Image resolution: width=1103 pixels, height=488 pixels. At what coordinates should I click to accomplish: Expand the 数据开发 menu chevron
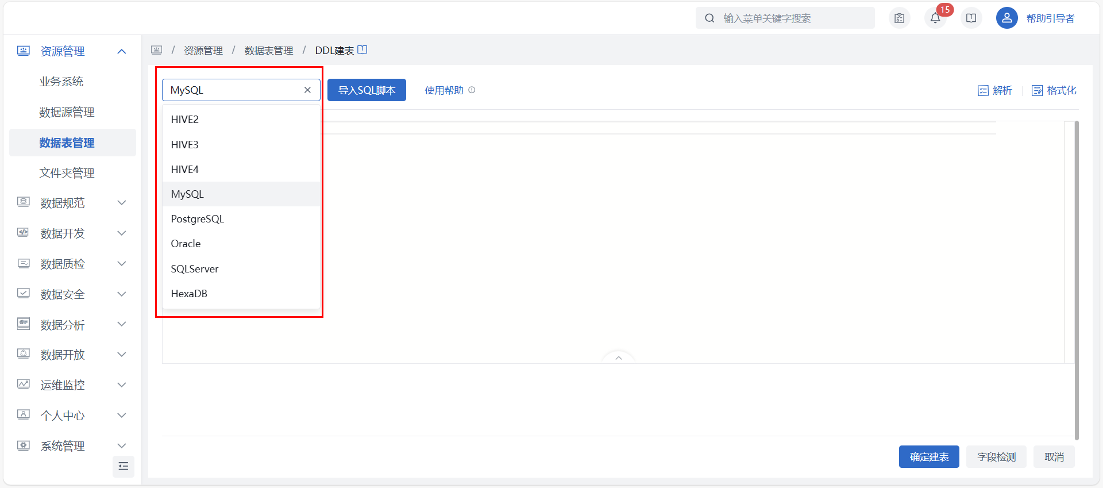121,233
